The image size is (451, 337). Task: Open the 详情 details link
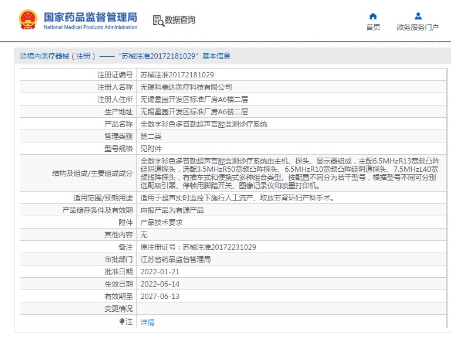pos(148,322)
